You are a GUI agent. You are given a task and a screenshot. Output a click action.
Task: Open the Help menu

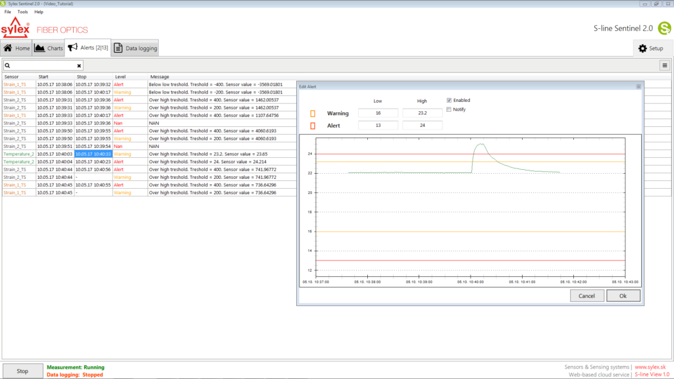click(39, 12)
